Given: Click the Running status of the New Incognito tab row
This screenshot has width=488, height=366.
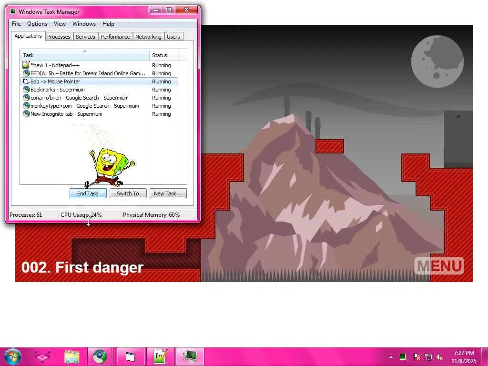Looking at the screenshot, I should (x=161, y=114).
